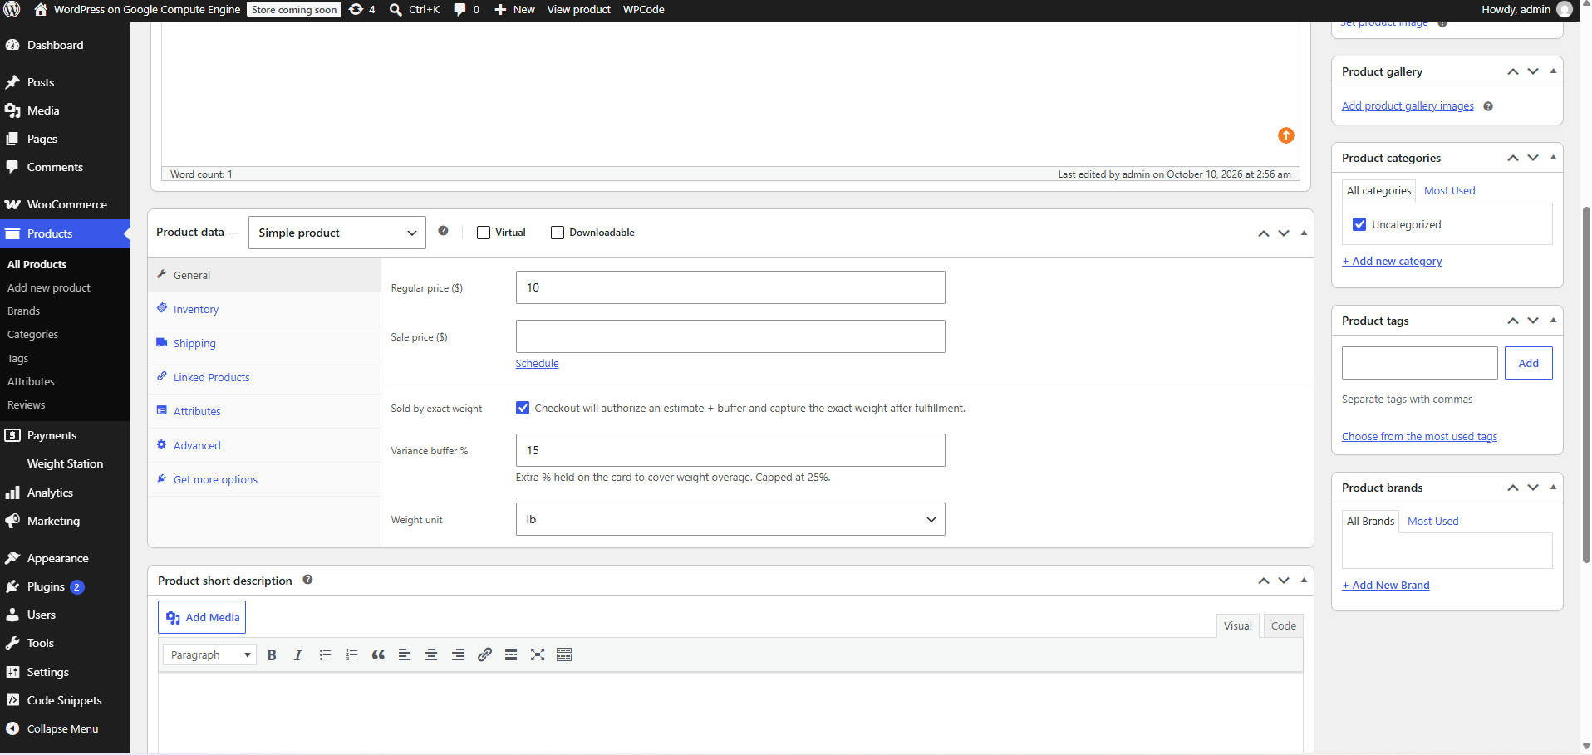Click the Sale price input field
The height and width of the screenshot is (755, 1592).
(730, 336)
